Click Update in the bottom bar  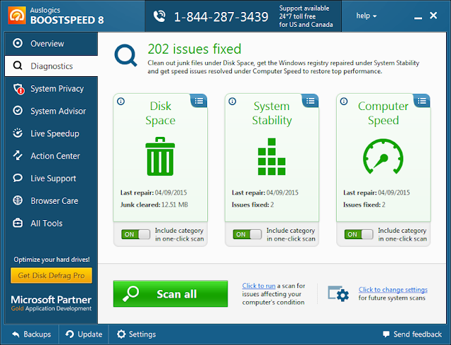tap(84, 334)
